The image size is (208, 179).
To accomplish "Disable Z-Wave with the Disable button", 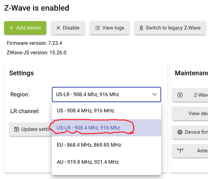I will pyautogui.click(x=68, y=28).
